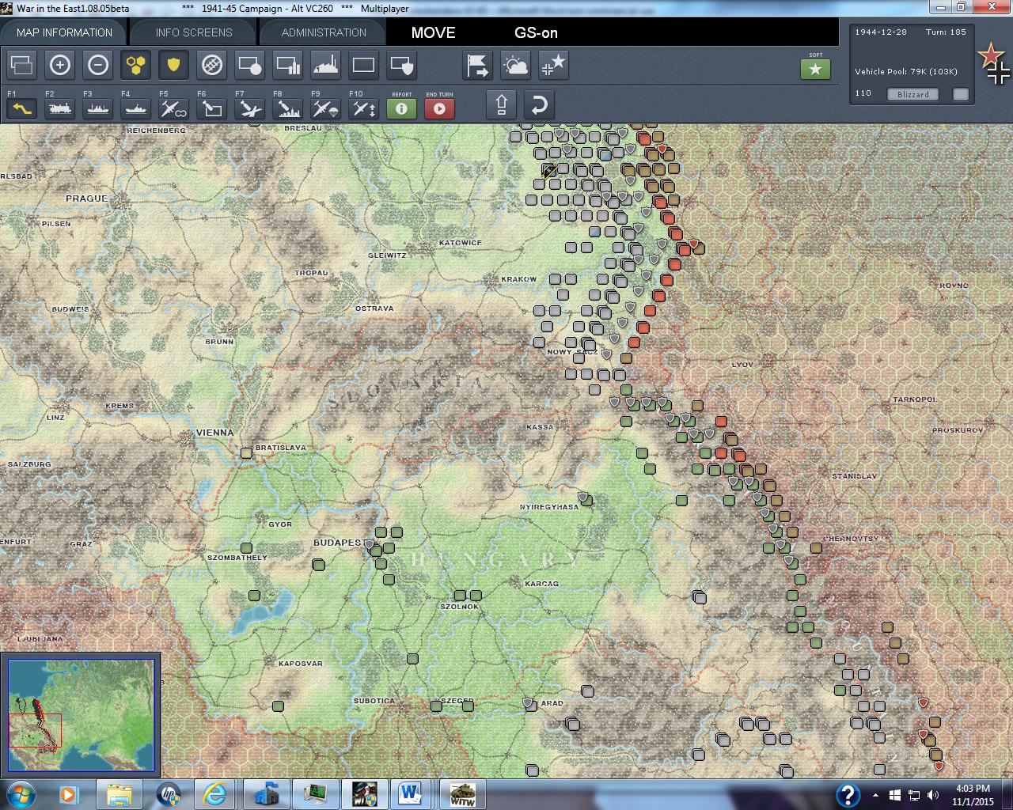Click the volume speaker tray icon
1013x810 pixels.
[932, 794]
